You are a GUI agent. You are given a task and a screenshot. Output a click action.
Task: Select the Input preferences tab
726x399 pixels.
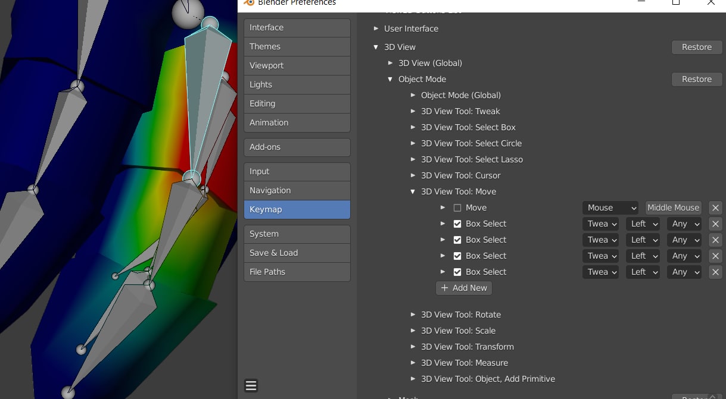(297, 172)
